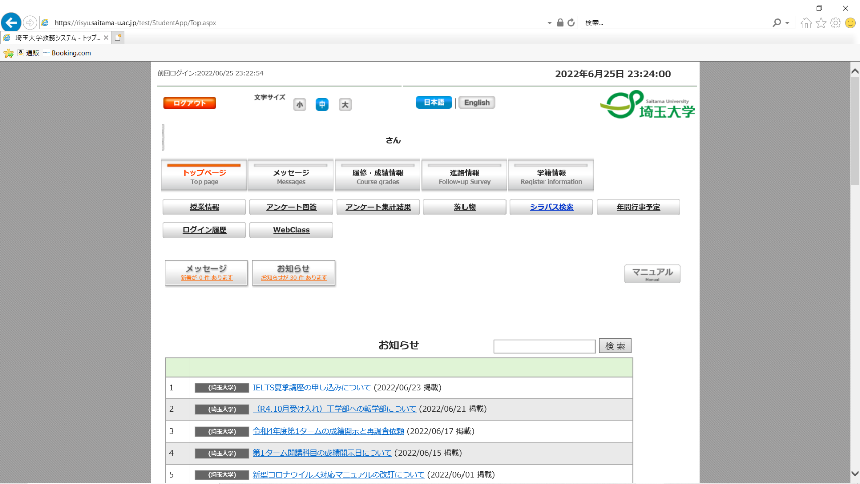Screen dimensions: 860x484
Task: Switch to 履修・成績情報 Course grades tab
Action: click(x=377, y=175)
